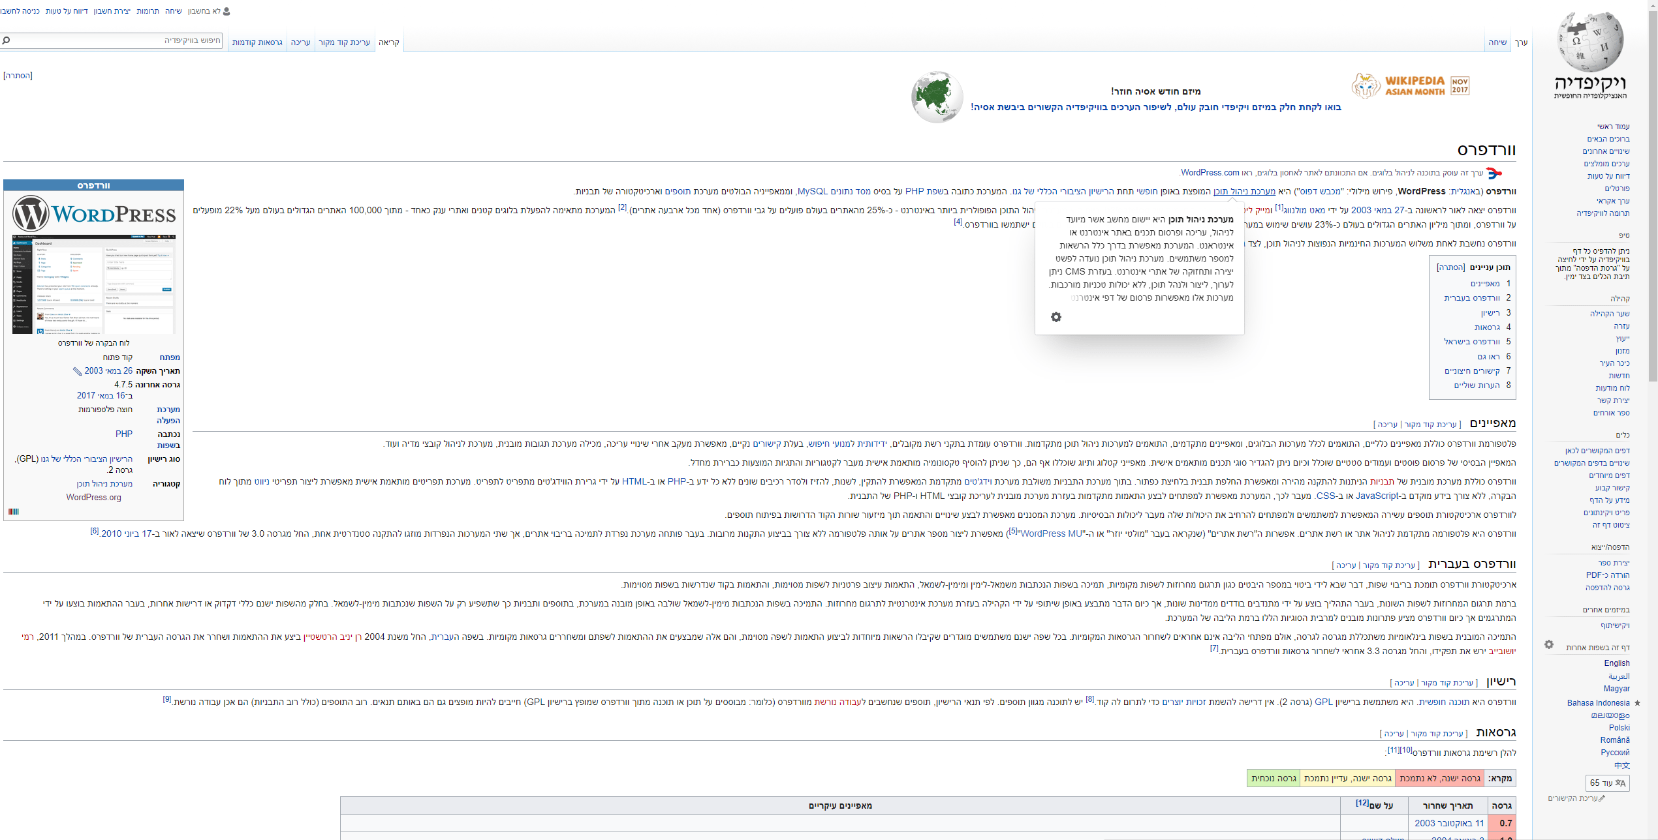Open the 'גרסאות קודמות' history tab

[x=257, y=42]
